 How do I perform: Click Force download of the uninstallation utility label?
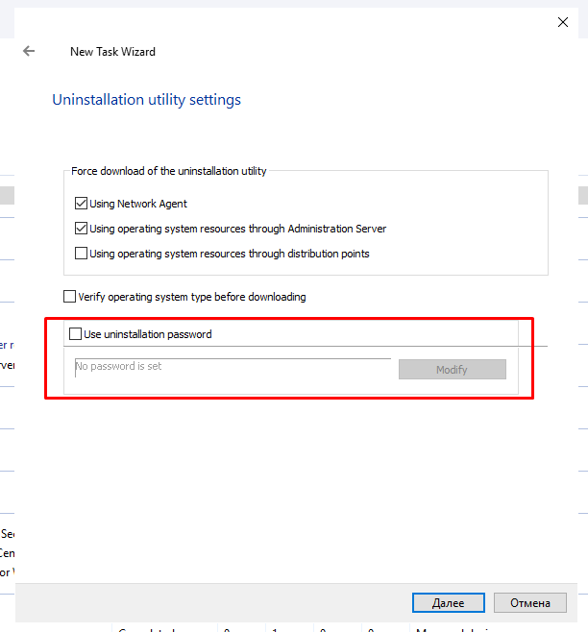coord(168,171)
